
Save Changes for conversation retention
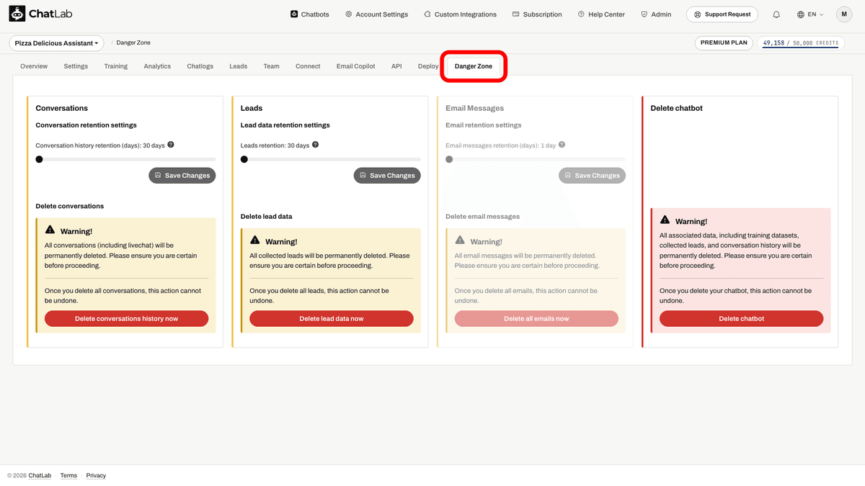(x=182, y=175)
